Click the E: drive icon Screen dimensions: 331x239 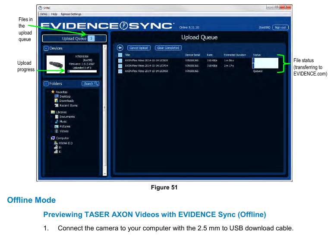pos(56,151)
